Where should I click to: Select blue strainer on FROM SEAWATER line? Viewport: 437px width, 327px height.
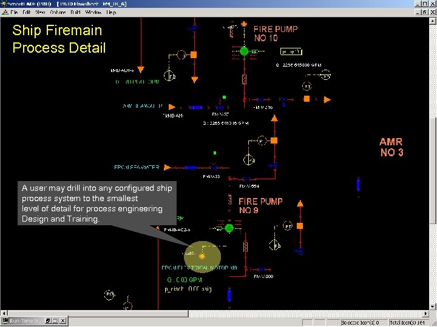tap(191, 168)
